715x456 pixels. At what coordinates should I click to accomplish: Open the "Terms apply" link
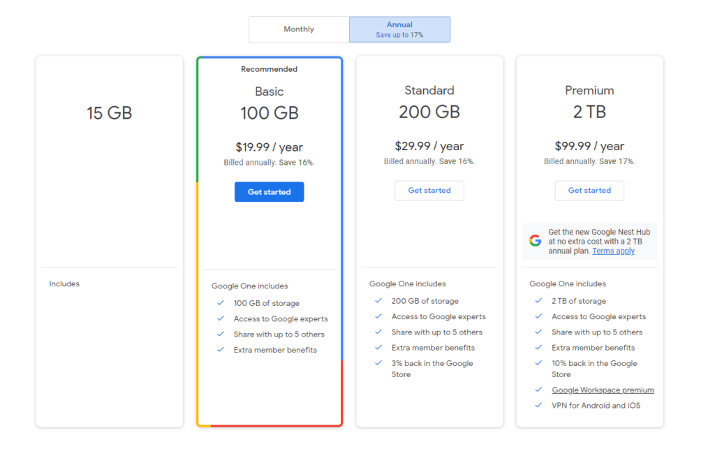(613, 250)
